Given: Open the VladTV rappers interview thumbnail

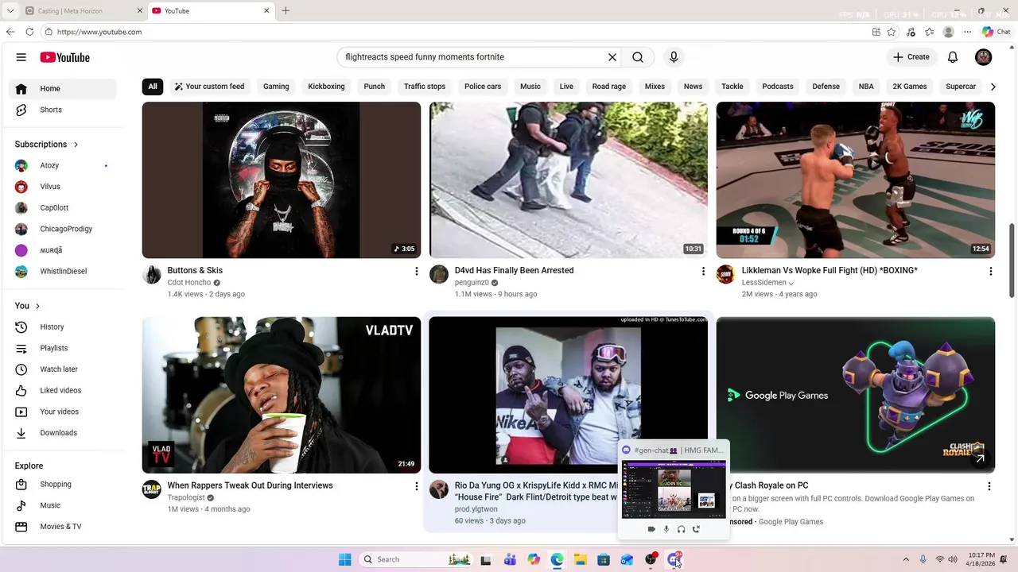Looking at the screenshot, I should click(x=282, y=395).
